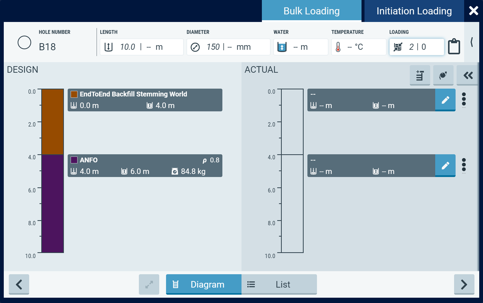Click the thermometer icon
Screen dimensions: 483x303
point(338,47)
